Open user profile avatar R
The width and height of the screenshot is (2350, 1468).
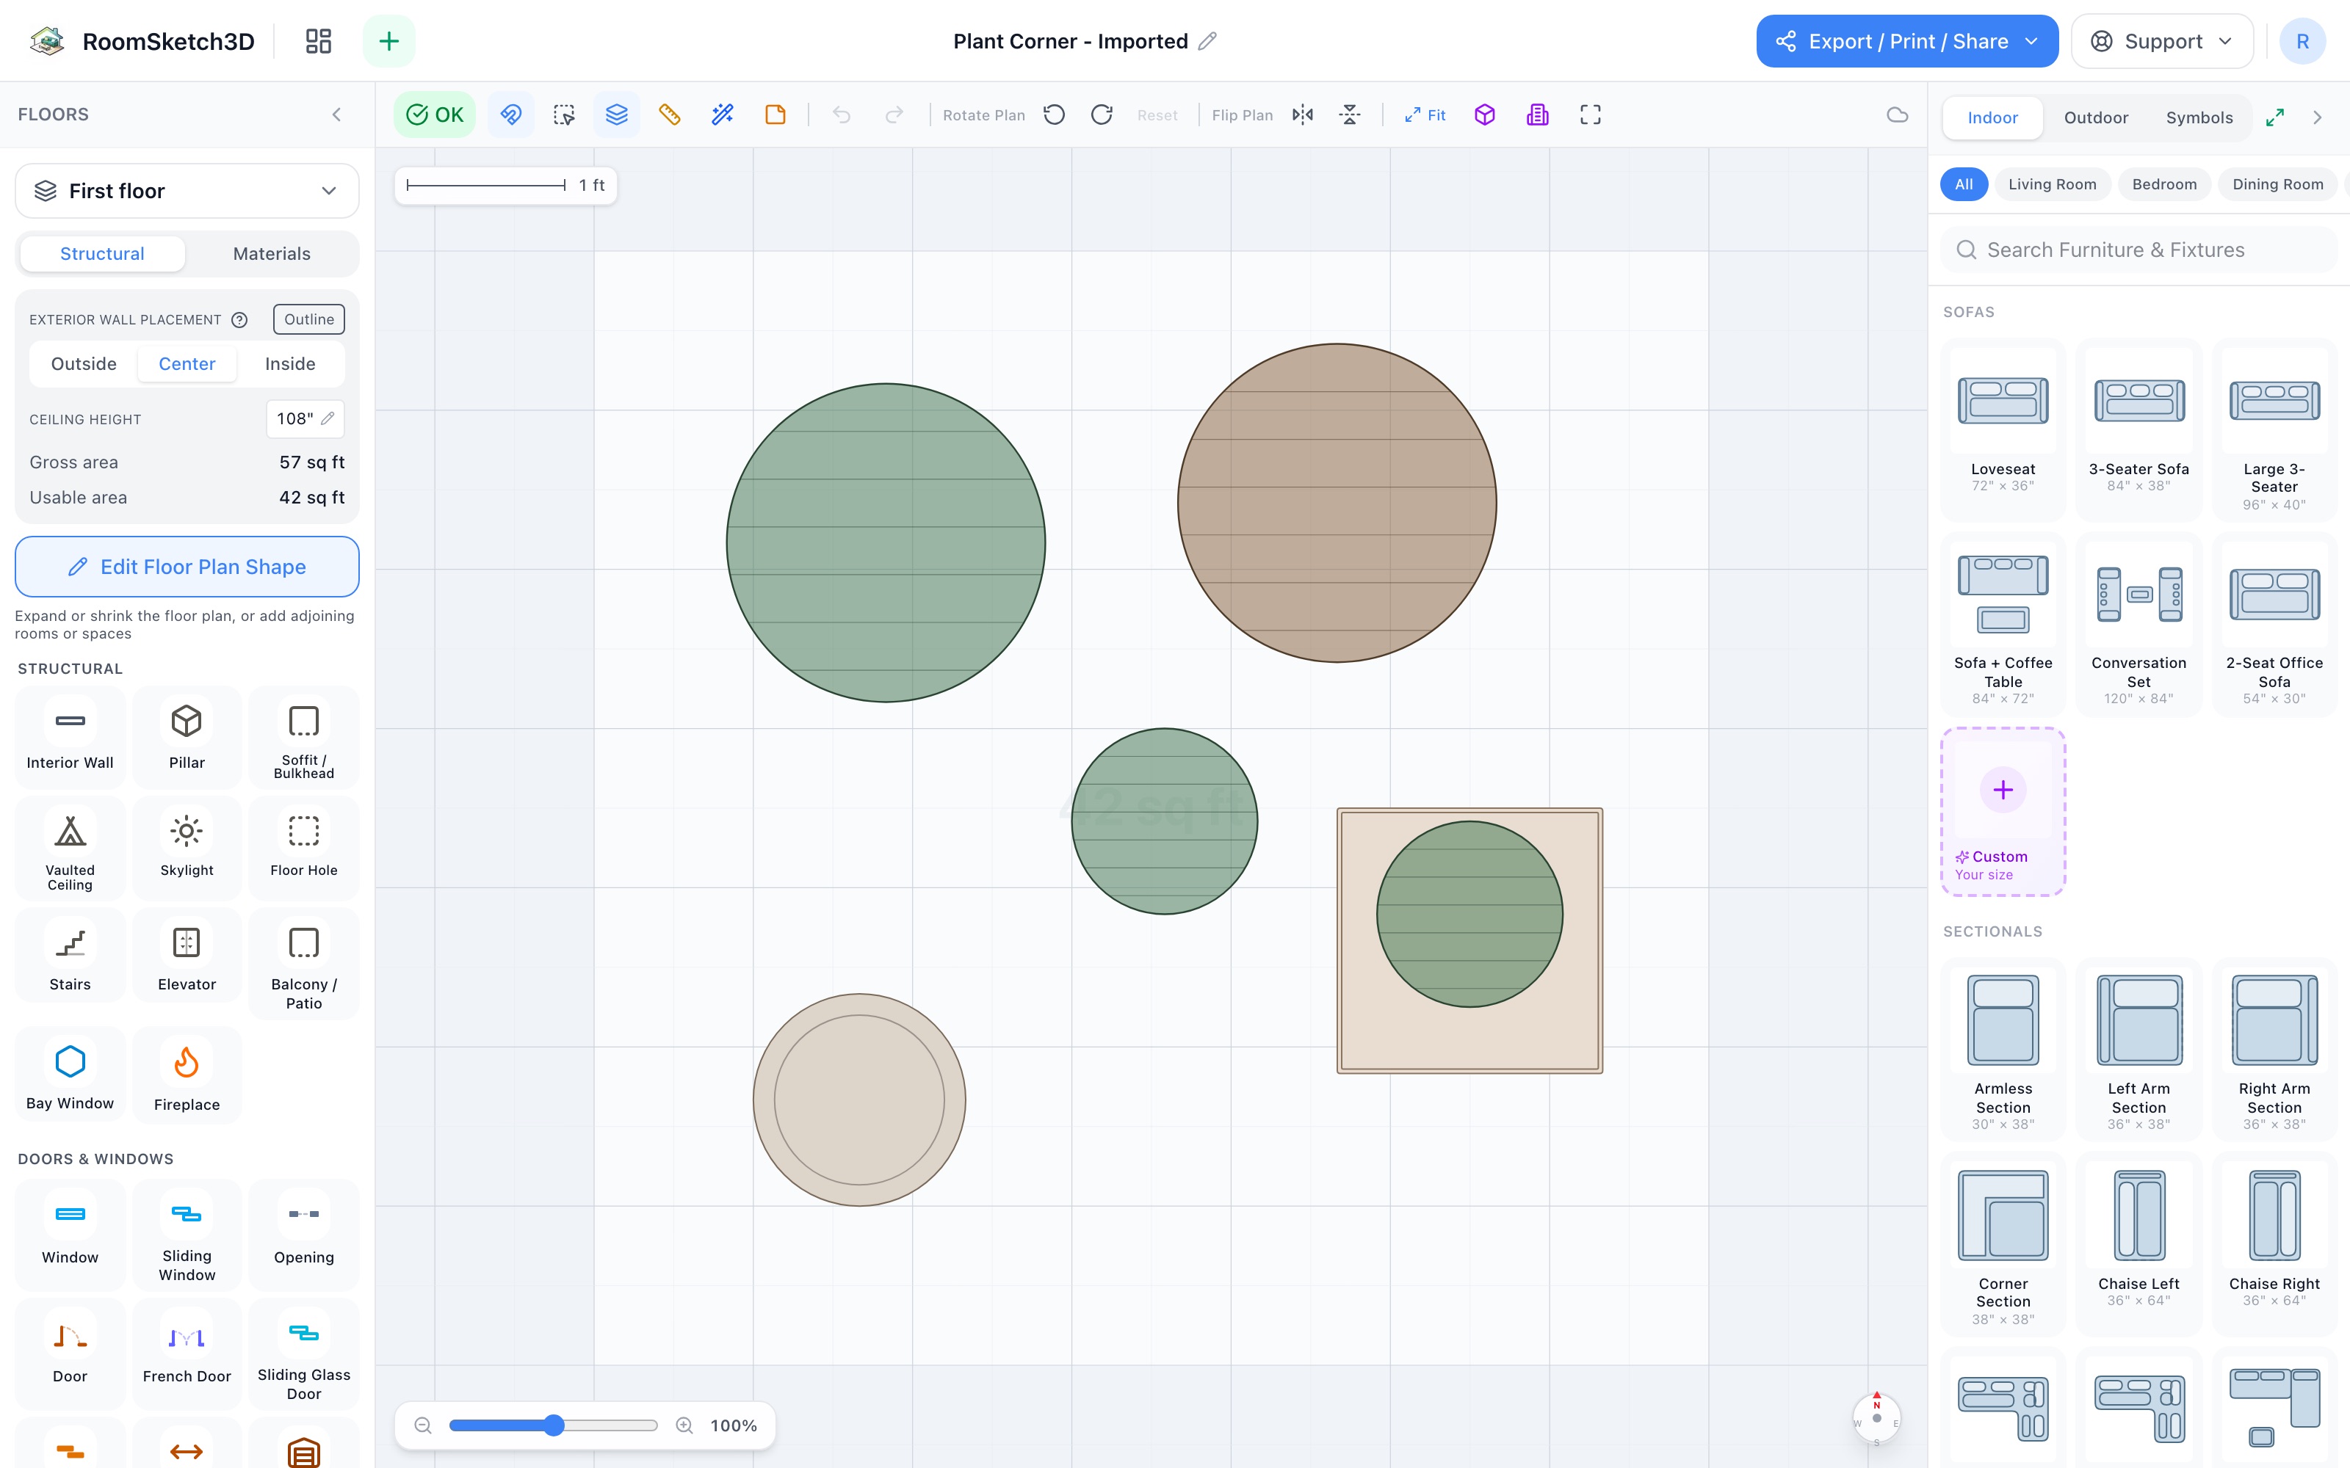tap(2302, 41)
